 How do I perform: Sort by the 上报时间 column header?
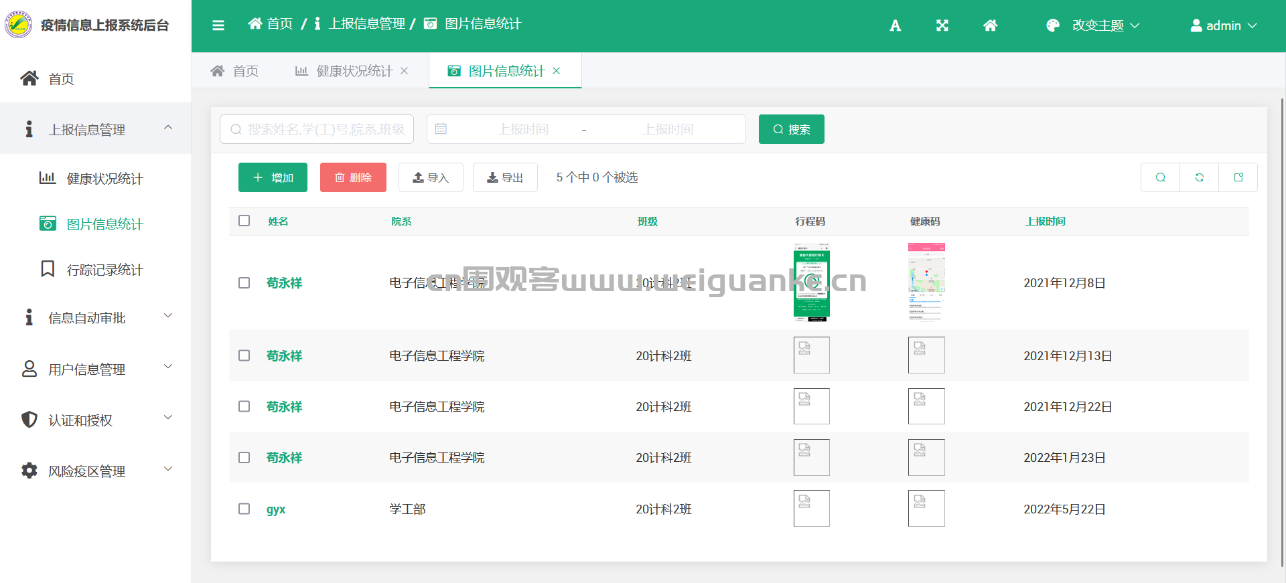1046,221
